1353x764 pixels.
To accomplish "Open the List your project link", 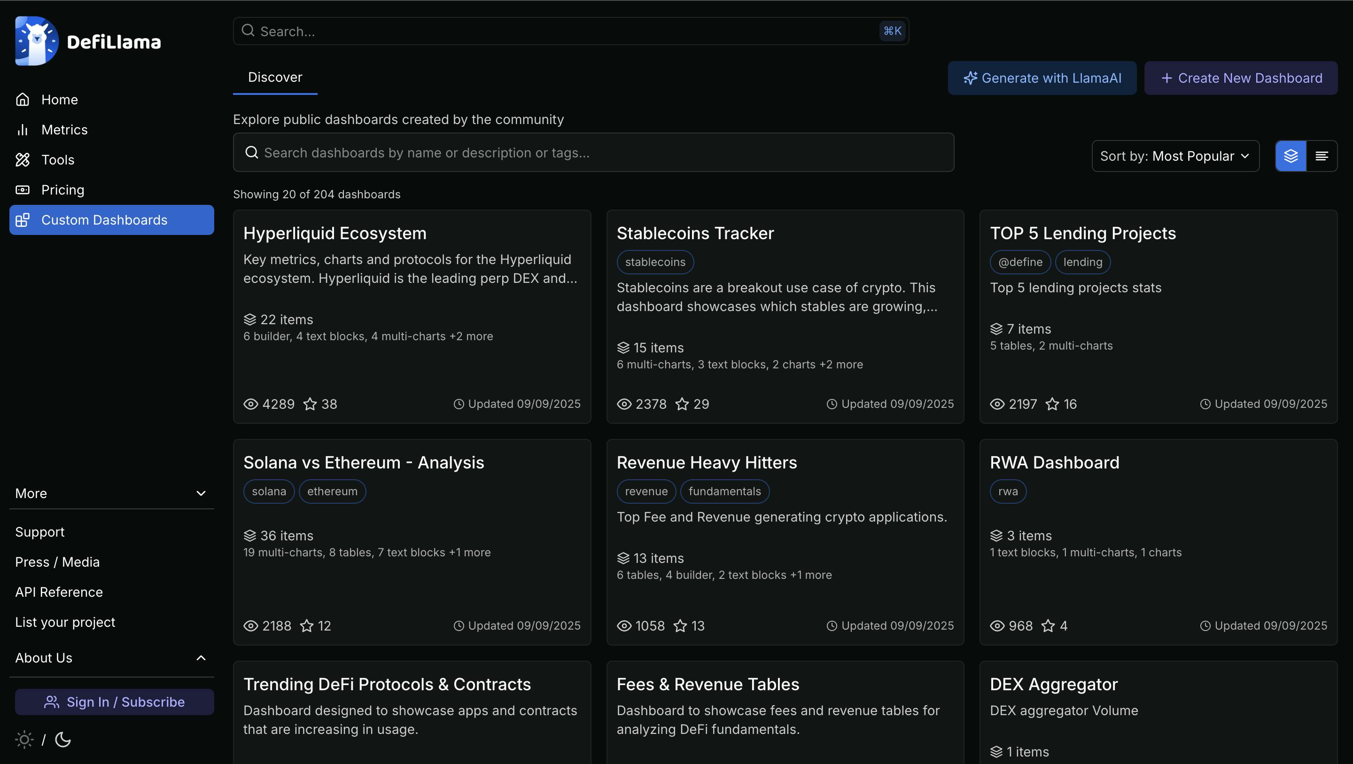I will tap(65, 622).
